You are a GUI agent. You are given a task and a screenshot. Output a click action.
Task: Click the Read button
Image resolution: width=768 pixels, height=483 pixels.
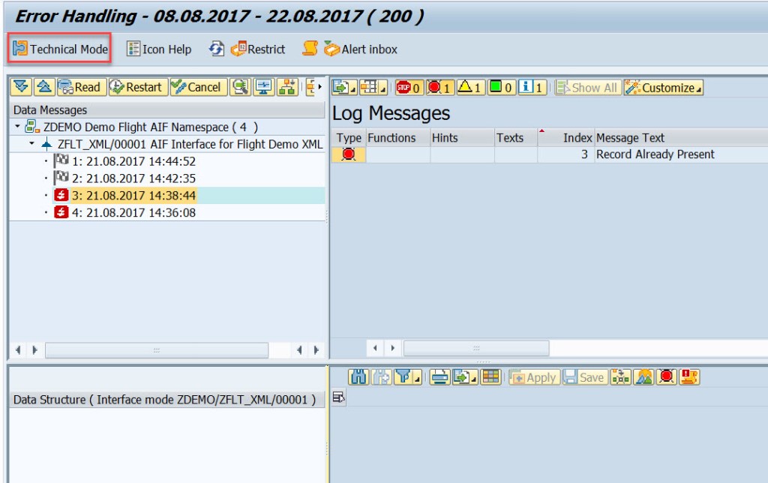click(81, 87)
